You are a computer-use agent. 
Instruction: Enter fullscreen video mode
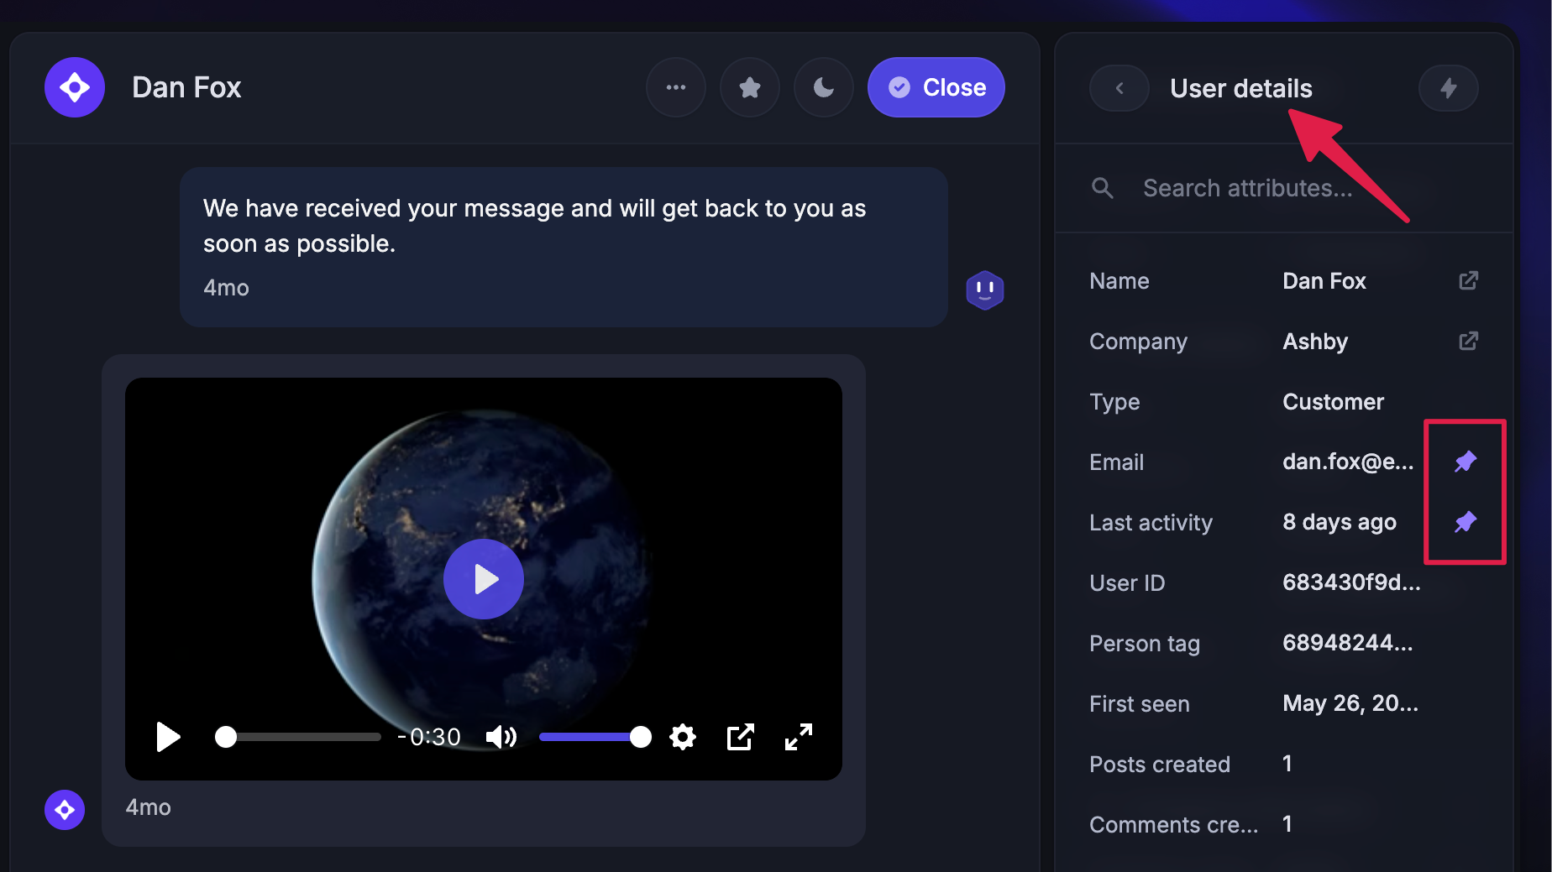pos(798,737)
